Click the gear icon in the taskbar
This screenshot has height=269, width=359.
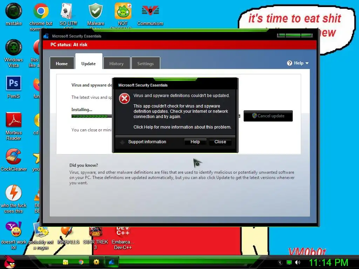point(96,262)
